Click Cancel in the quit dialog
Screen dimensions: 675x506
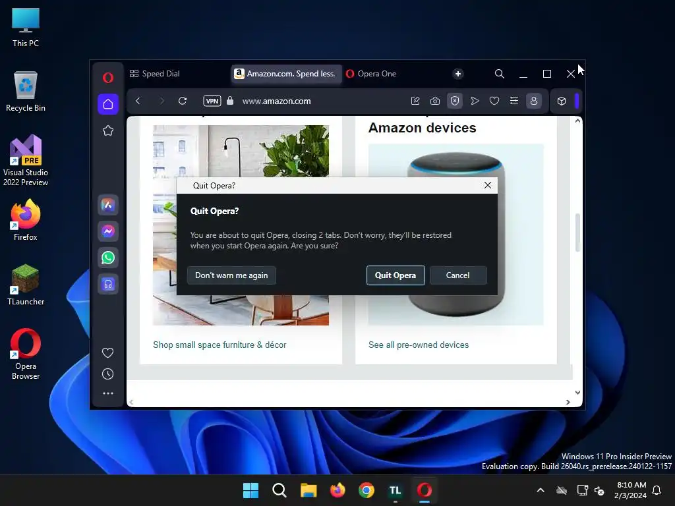pyautogui.click(x=458, y=275)
